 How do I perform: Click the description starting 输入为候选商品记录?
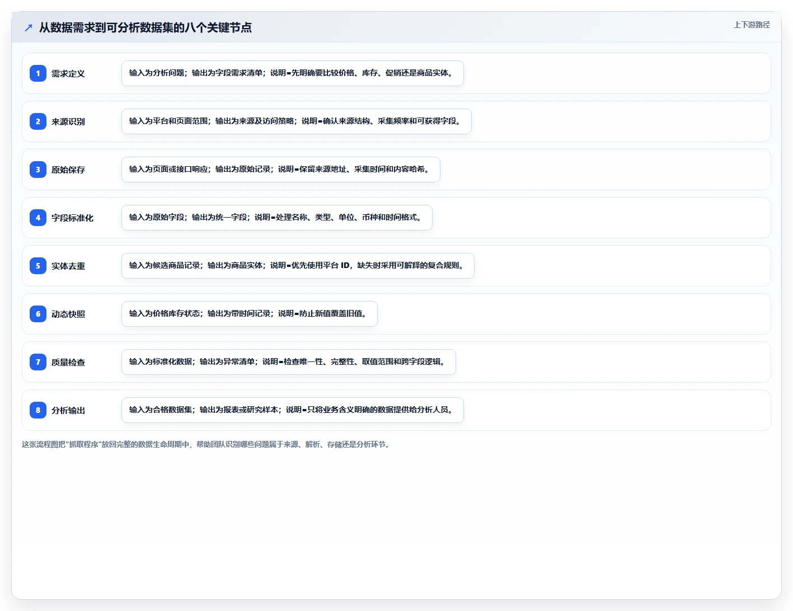[298, 266]
